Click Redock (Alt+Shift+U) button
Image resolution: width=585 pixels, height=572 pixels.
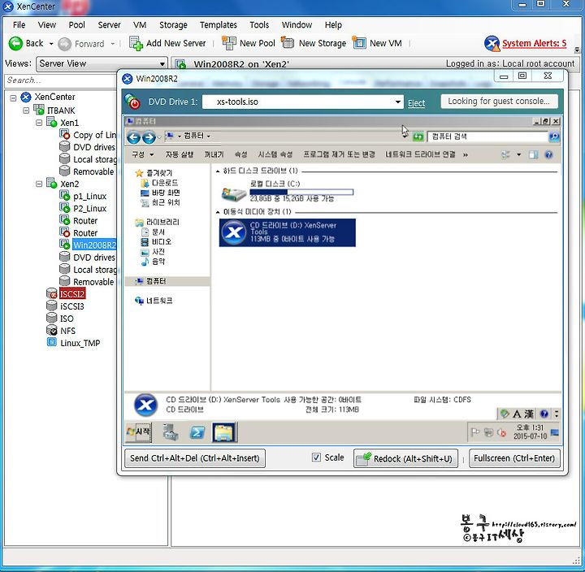405,458
